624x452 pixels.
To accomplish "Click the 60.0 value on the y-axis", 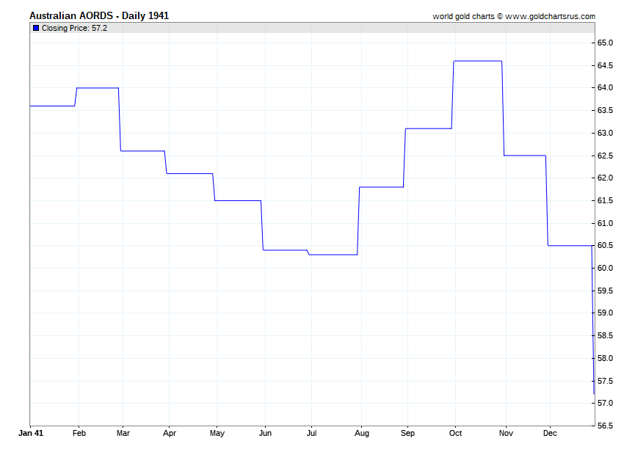I will point(605,269).
